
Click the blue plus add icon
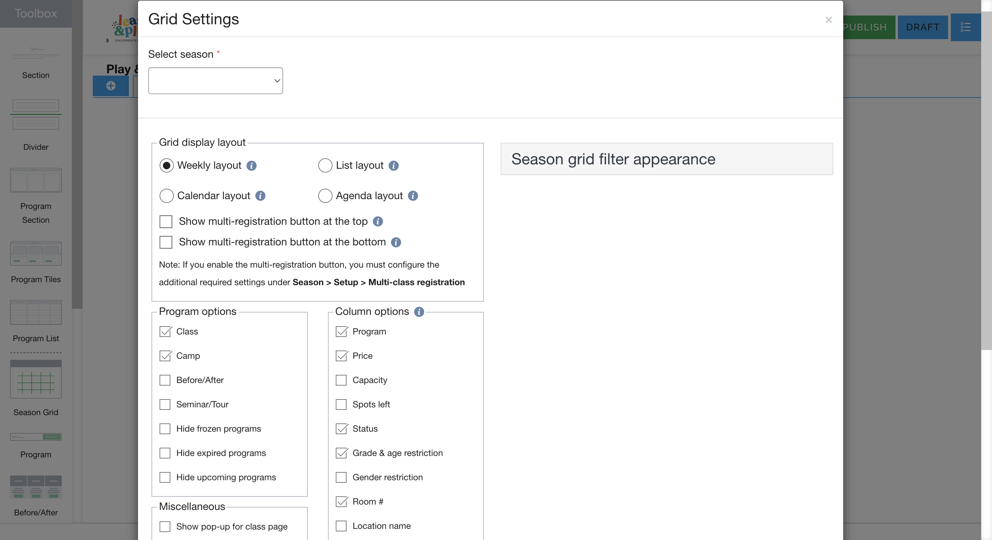click(x=111, y=85)
